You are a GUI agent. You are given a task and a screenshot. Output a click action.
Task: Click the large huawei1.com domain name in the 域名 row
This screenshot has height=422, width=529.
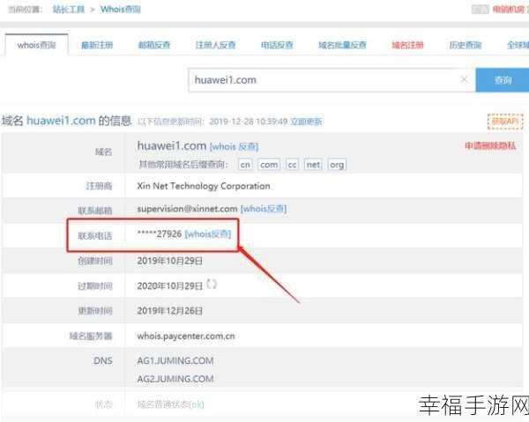click(x=171, y=145)
